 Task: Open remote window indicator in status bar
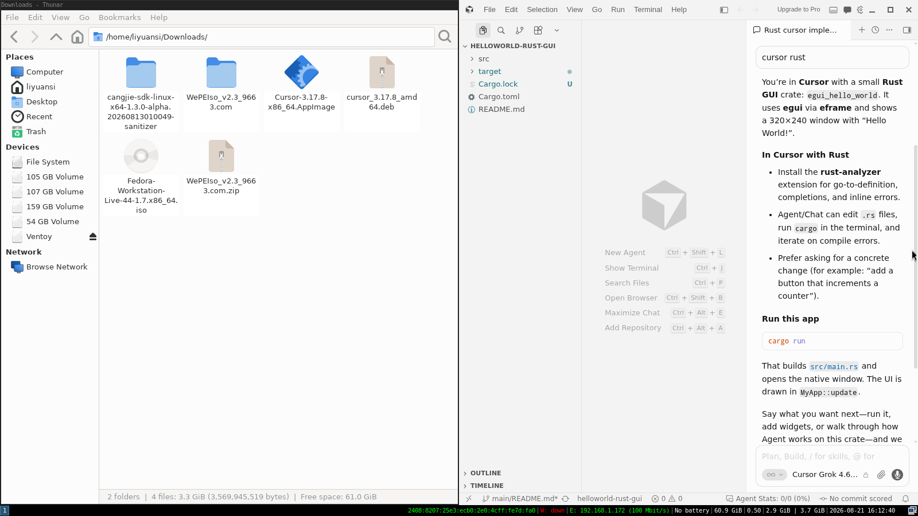469,499
